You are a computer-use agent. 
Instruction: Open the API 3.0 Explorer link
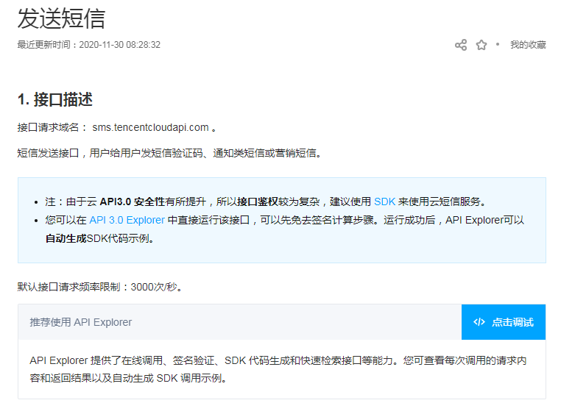tap(127, 220)
